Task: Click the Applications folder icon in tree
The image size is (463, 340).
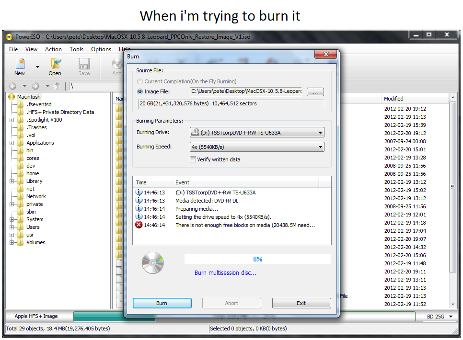Action: pyautogui.click(x=21, y=143)
